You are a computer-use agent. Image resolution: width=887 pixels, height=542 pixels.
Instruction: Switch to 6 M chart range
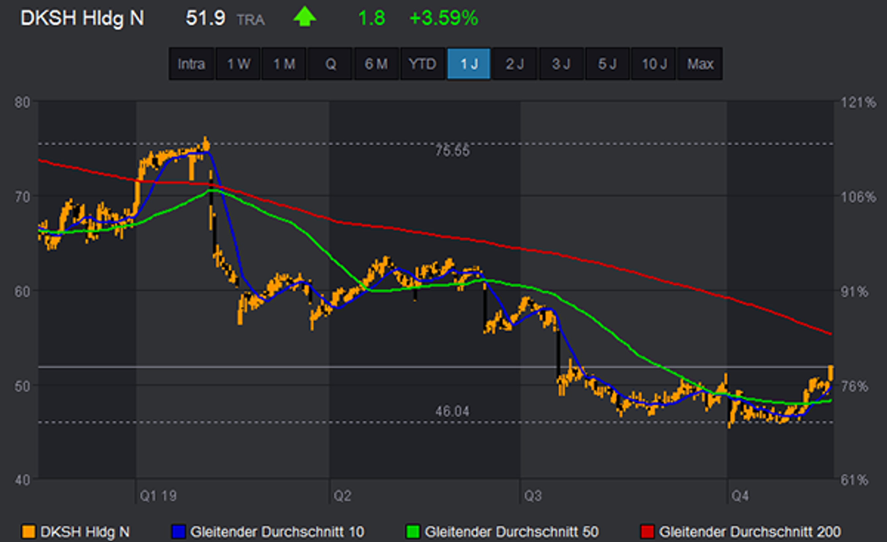[x=377, y=64]
